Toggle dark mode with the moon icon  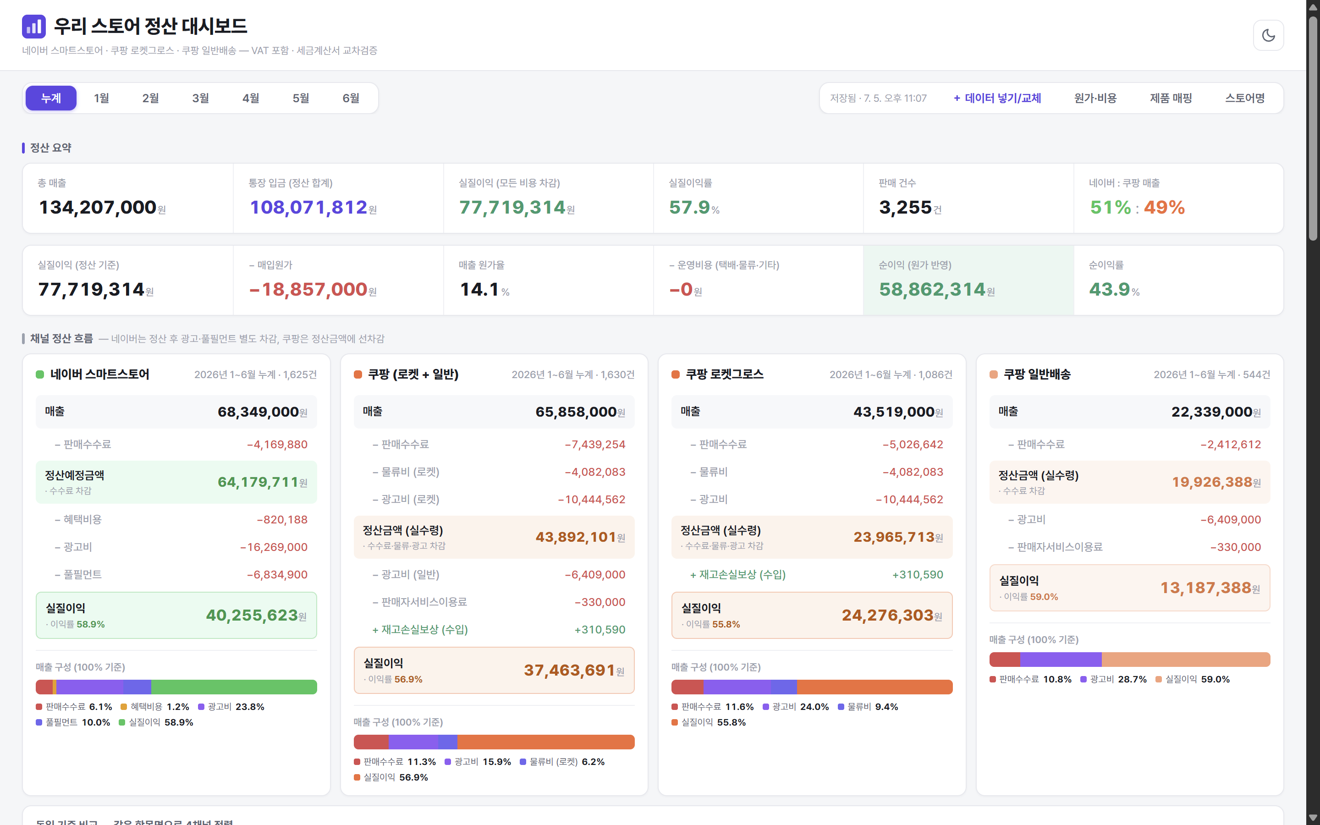coord(1268,35)
